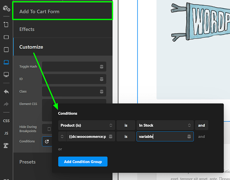This screenshot has width=230, height=180.
Task: Click the Add Condition Group button
Action: coord(83,162)
